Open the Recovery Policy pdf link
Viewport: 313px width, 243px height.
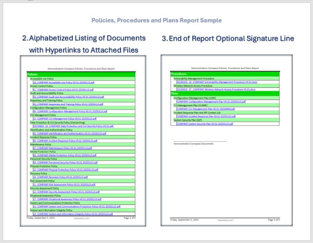point(60,177)
